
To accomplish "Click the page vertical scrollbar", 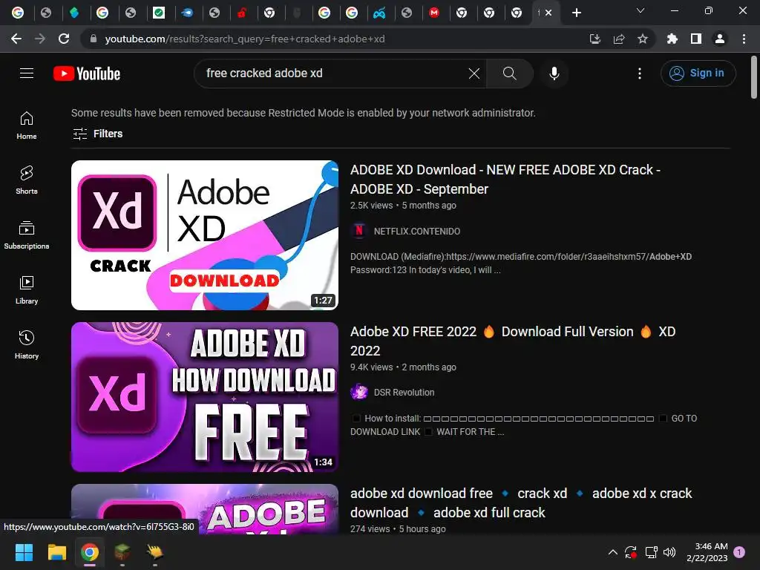I will [754, 77].
